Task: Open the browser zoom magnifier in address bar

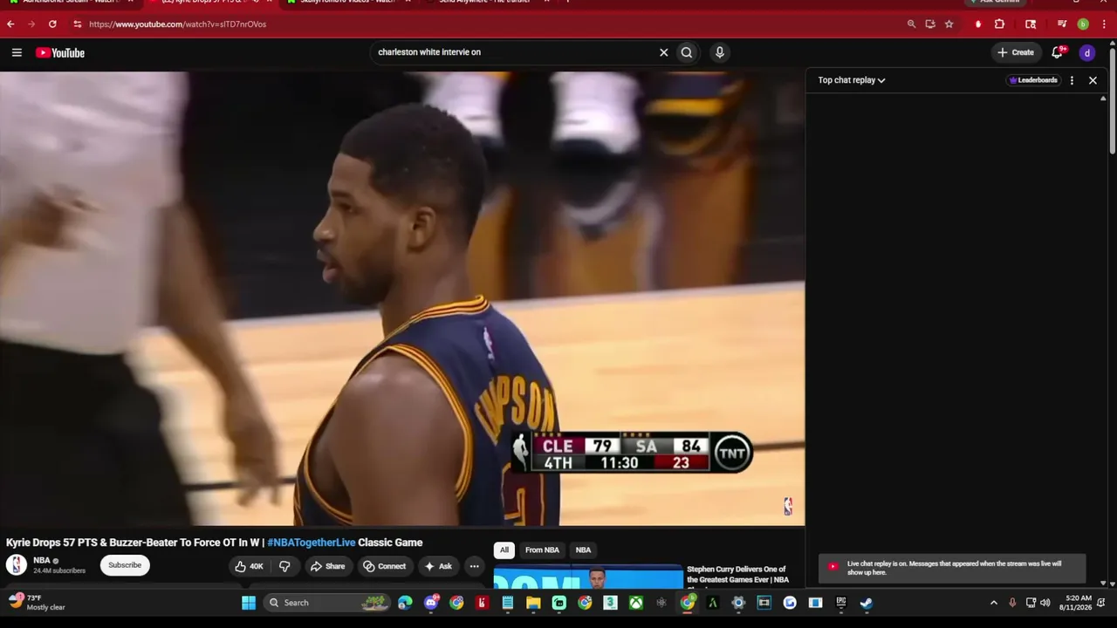Action: [x=911, y=24]
